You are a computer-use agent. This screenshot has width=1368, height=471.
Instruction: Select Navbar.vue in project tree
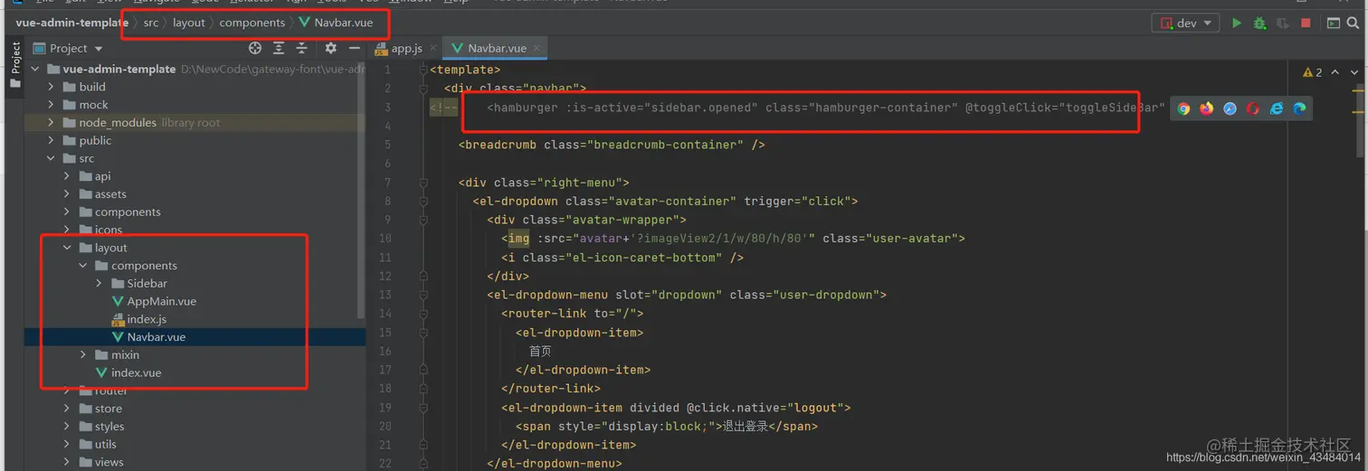point(148,337)
